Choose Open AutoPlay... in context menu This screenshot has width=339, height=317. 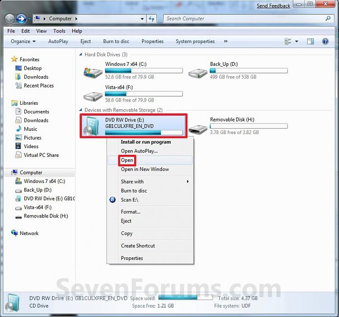pyautogui.click(x=150, y=151)
